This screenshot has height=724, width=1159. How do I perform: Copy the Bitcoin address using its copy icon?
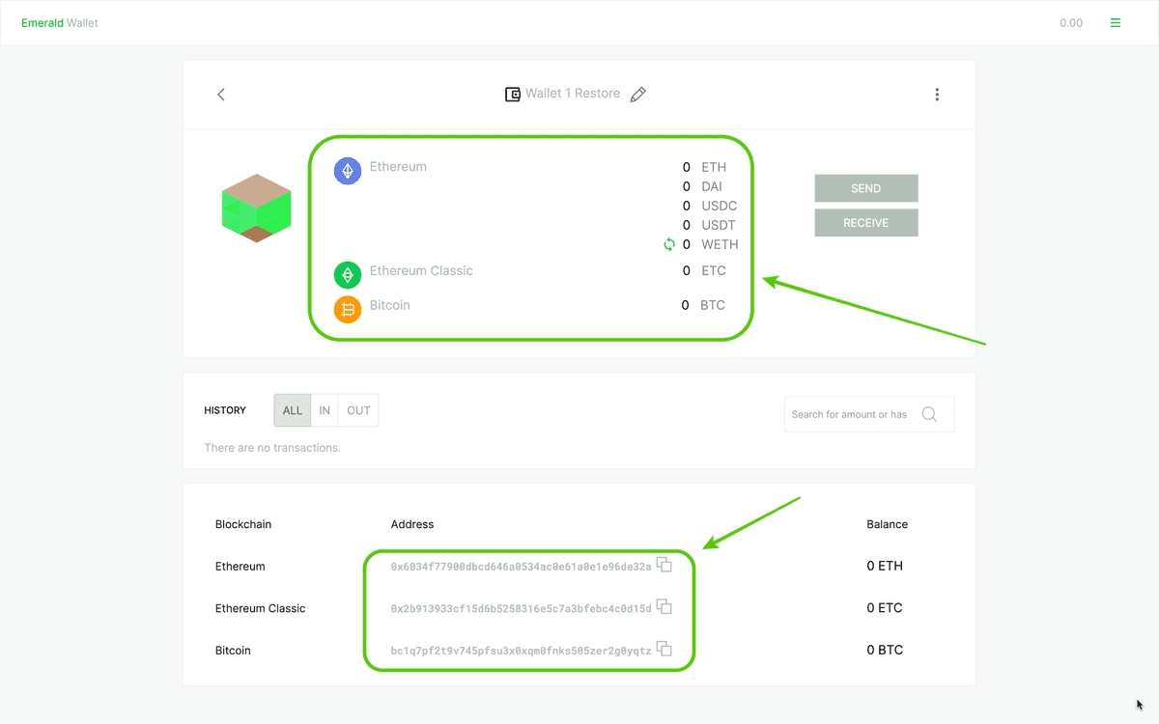664,649
